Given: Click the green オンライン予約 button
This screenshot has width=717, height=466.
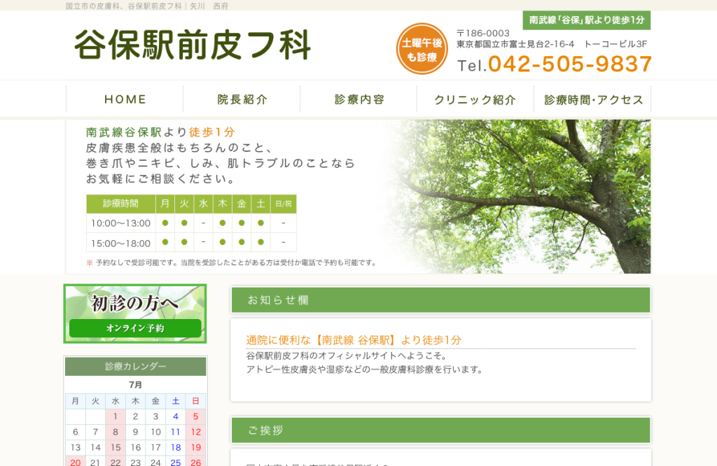Looking at the screenshot, I should [x=135, y=328].
